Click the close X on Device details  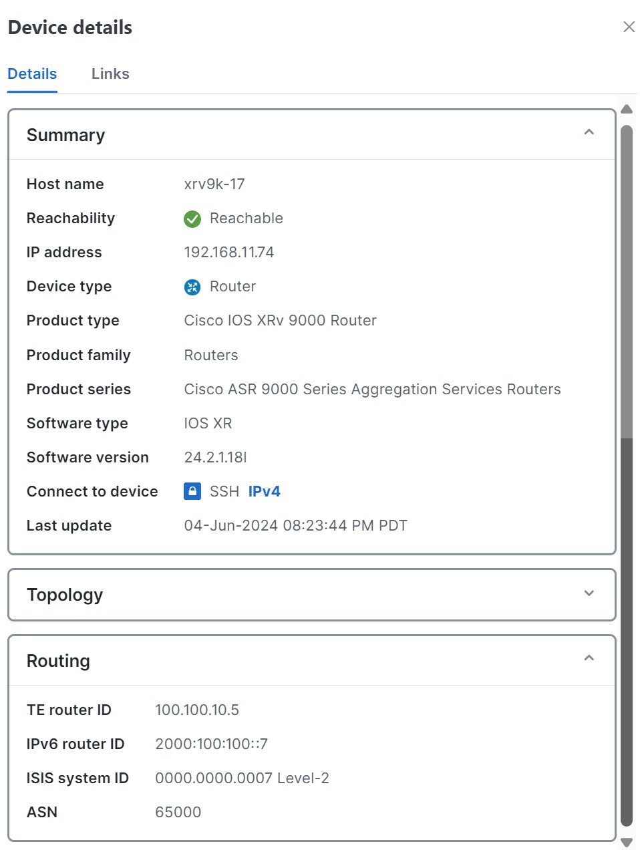pos(628,27)
